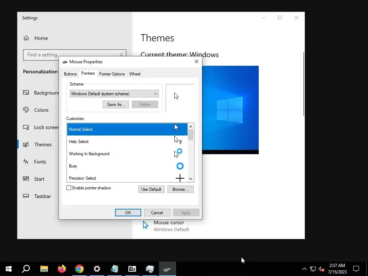Viewport: 368px width, 276px height.
Task: Click the Settings window scrollbar
Action: (304, 84)
